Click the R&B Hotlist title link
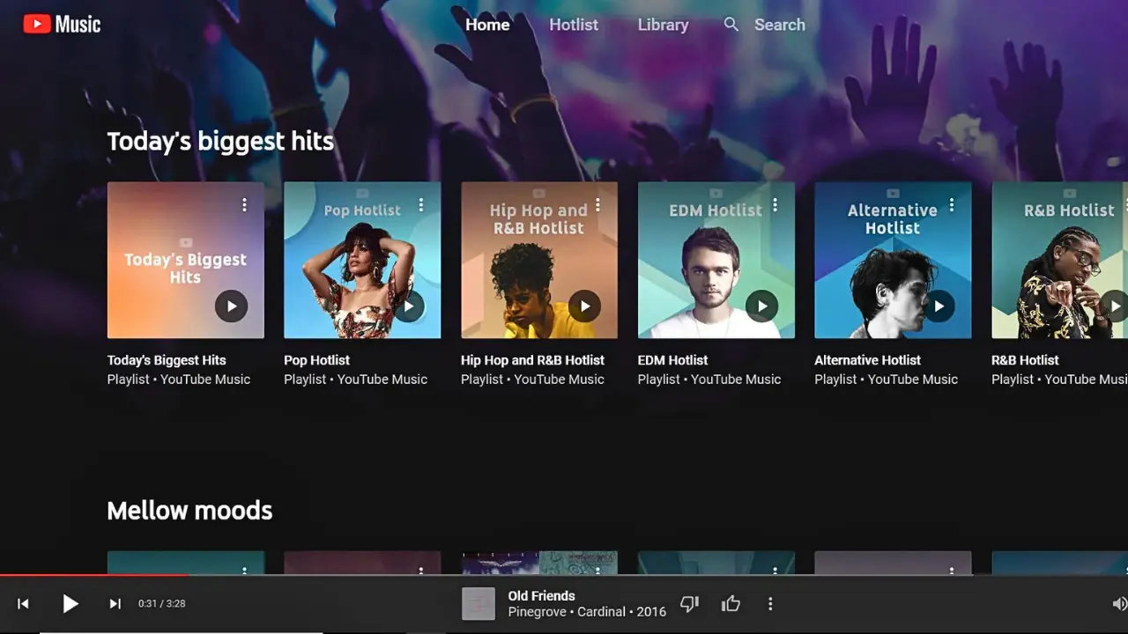Image resolution: width=1128 pixels, height=634 pixels. 1025,360
